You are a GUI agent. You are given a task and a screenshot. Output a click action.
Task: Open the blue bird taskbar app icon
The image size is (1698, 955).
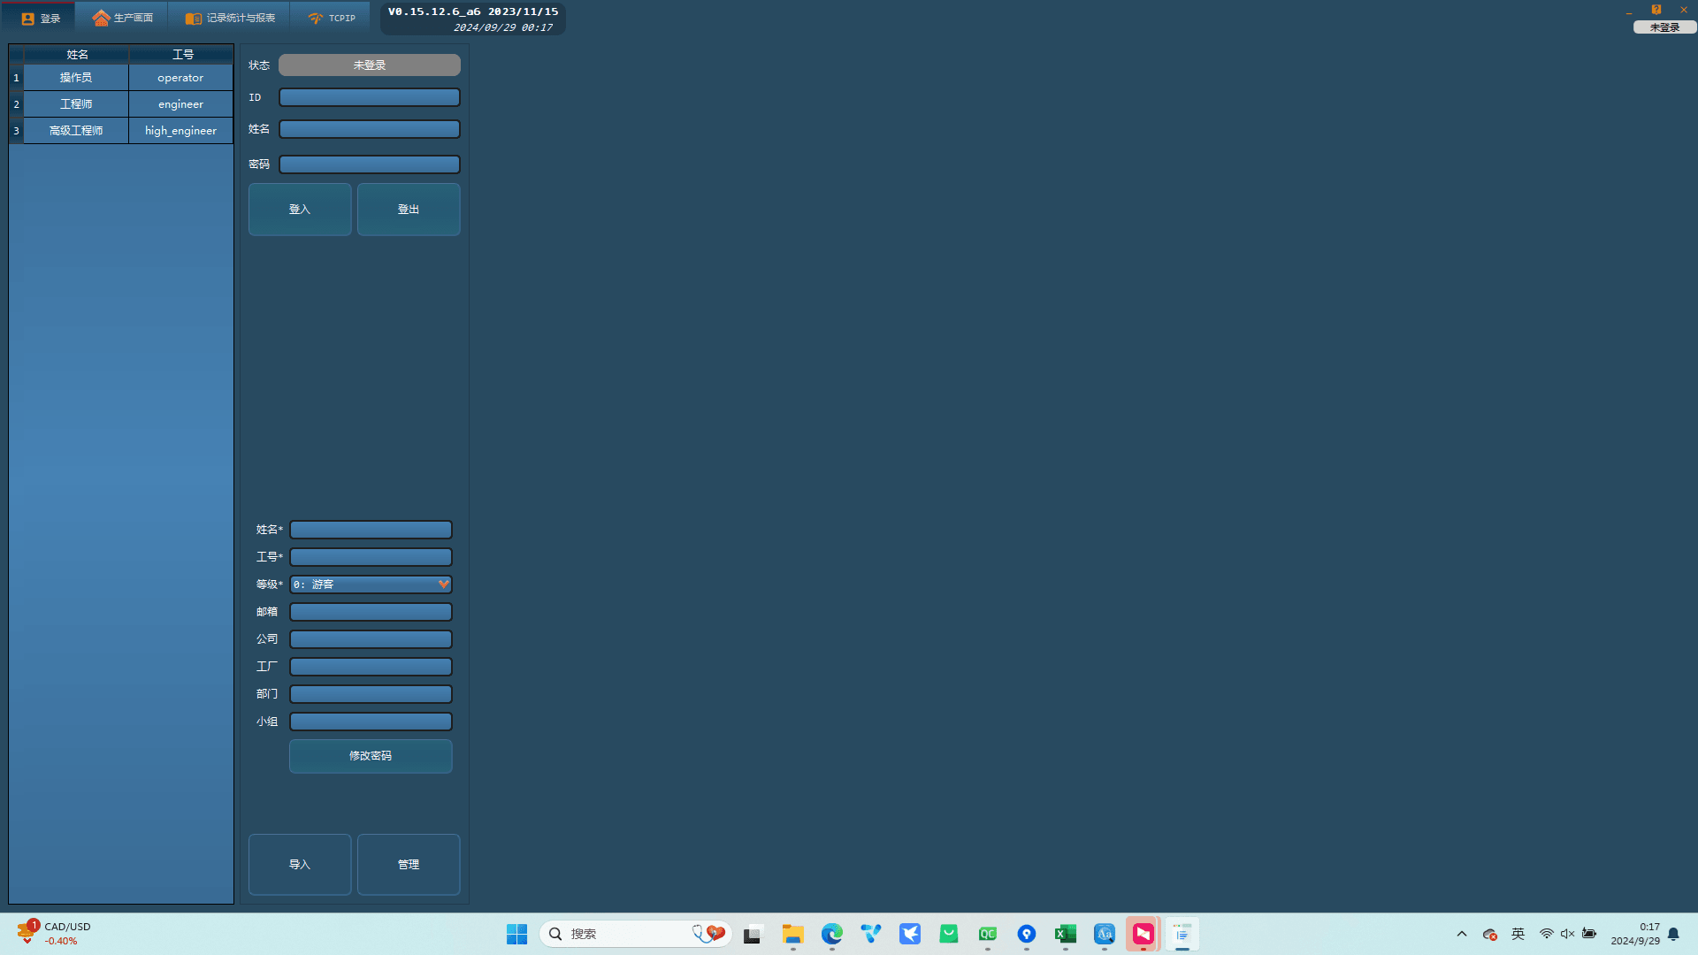(x=909, y=934)
